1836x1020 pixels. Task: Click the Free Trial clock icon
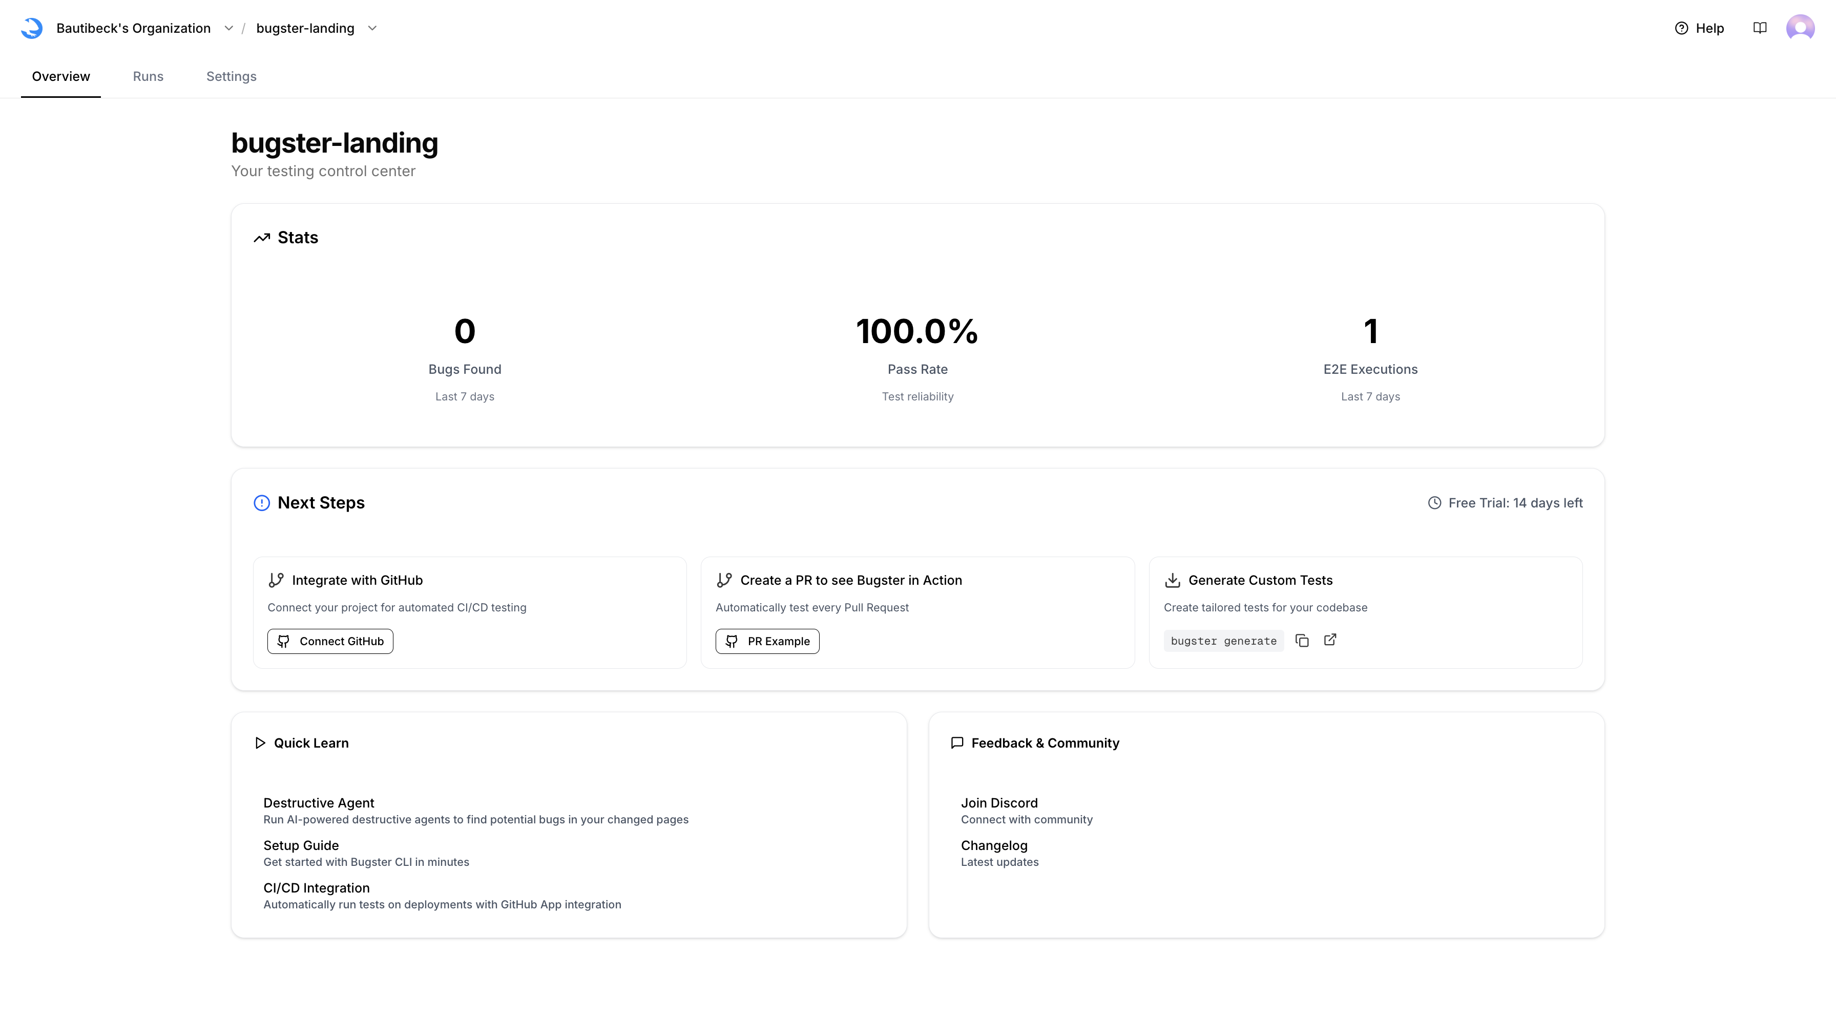click(x=1435, y=503)
